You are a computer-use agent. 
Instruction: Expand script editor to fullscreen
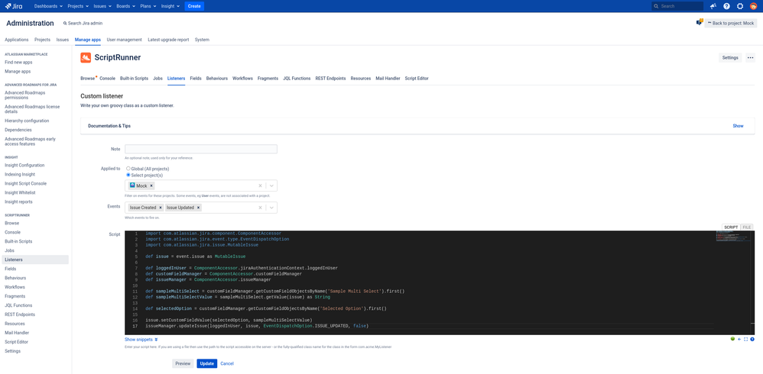point(745,339)
